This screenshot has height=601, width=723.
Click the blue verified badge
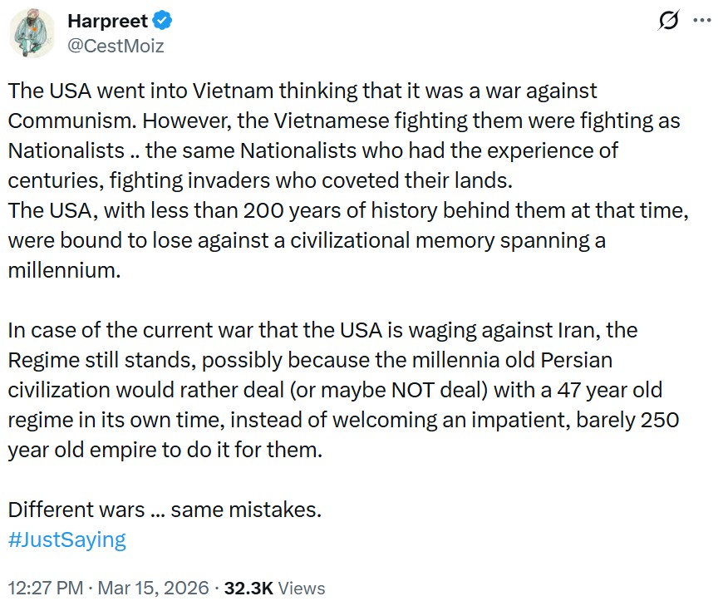(x=165, y=22)
